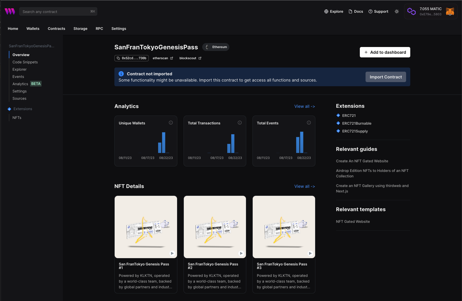
Task: Click the external link icon beside etherscan
Action: pyautogui.click(x=172, y=58)
